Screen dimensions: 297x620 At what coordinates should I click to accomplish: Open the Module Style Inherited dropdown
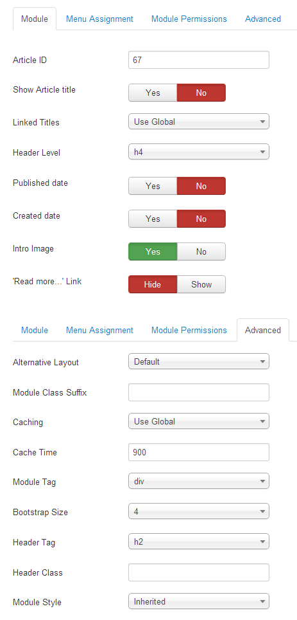(199, 601)
